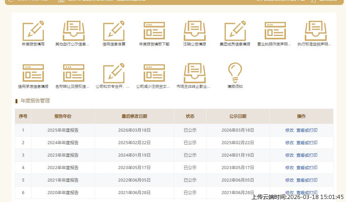Click 修改 for 2023年年度报告
The height and width of the screenshot is (202, 346).
tap(289, 155)
